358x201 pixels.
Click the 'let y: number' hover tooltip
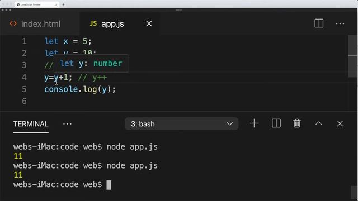91,63
